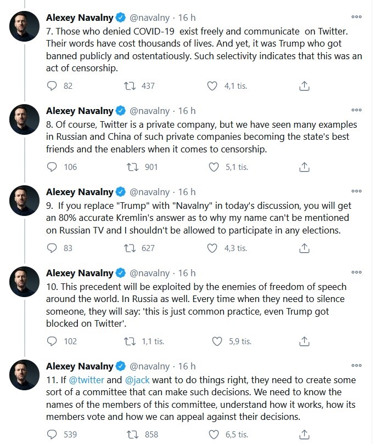Reply to tweet 7 about COVID-19 deniers
376x444 pixels.
[53, 86]
